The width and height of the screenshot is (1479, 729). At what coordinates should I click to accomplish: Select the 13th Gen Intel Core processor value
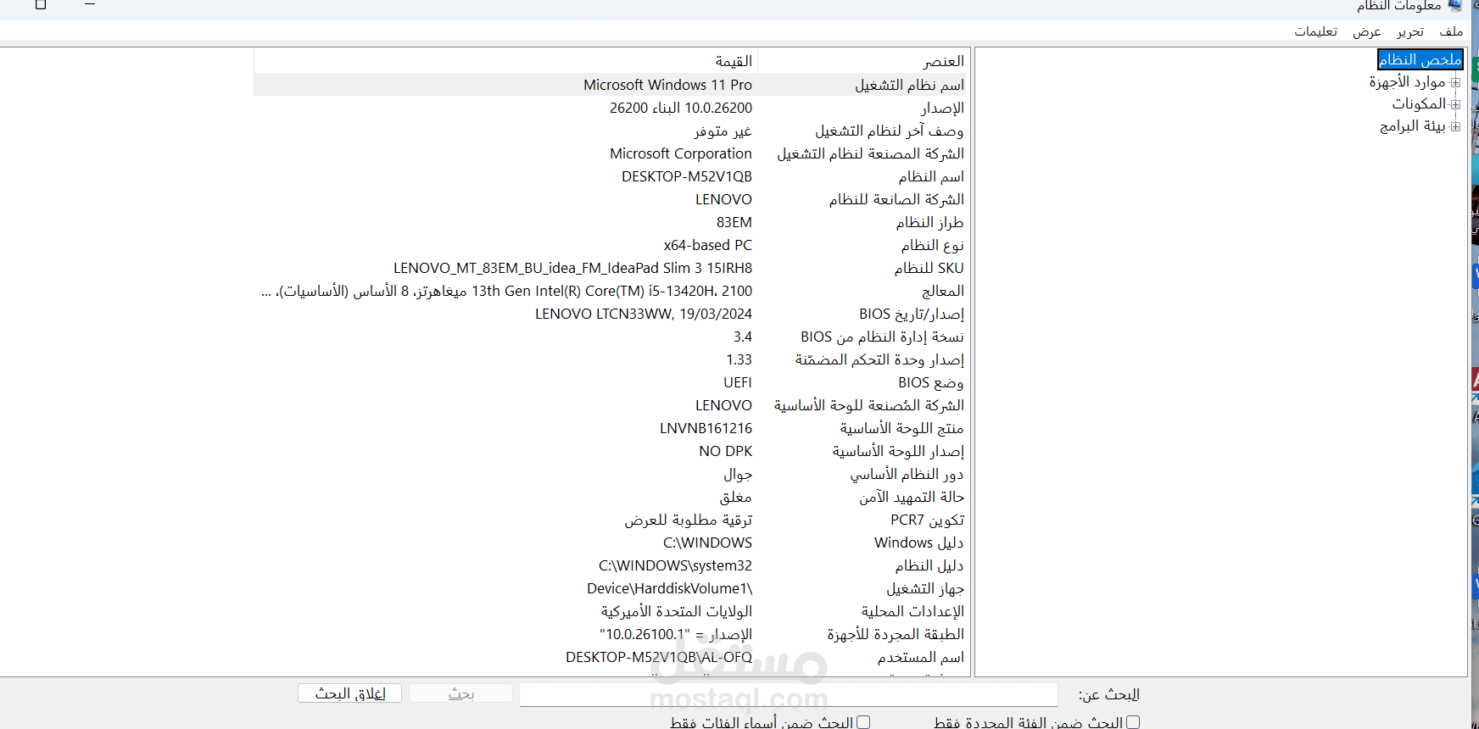(x=506, y=291)
